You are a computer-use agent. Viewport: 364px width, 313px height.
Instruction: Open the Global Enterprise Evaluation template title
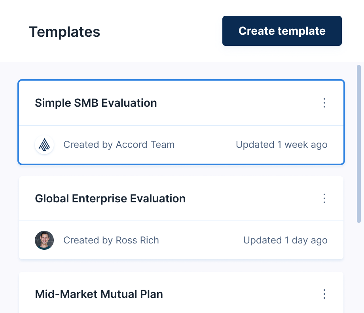[x=110, y=198]
